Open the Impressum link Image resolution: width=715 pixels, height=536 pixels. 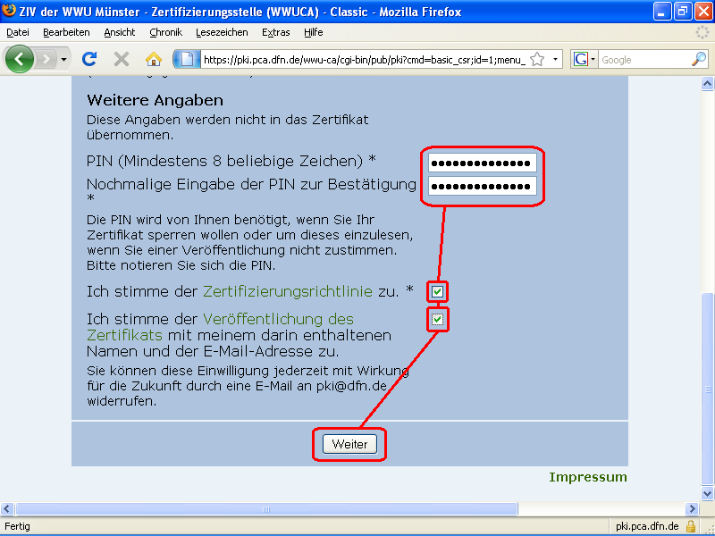coord(588,476)
